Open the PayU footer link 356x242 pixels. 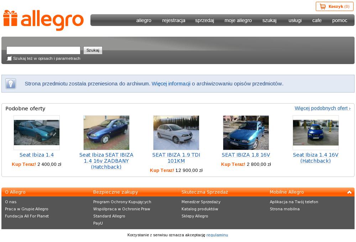tap(98, 223)
